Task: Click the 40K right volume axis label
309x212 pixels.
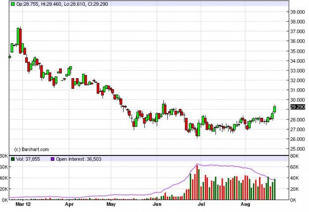Action: tap(295, 178)
